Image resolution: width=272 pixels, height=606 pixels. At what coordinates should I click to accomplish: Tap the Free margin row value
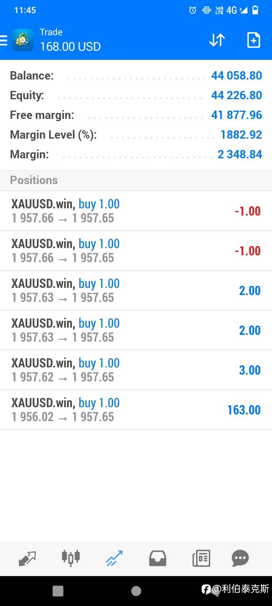coord(236,115)
